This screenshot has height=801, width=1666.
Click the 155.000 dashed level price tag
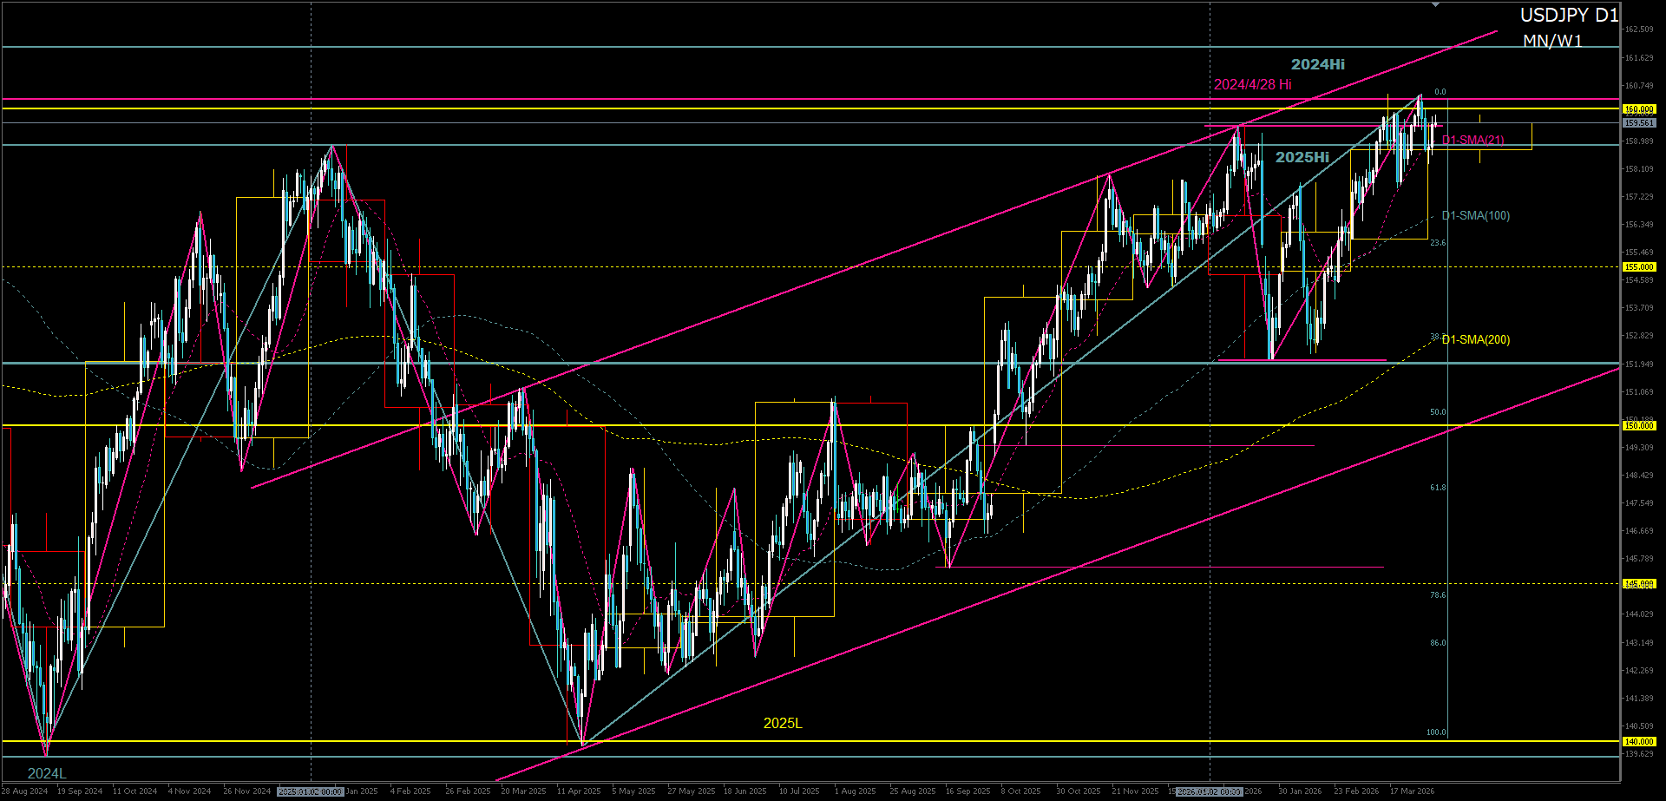pyautogui.click(x=1639, y=267)
